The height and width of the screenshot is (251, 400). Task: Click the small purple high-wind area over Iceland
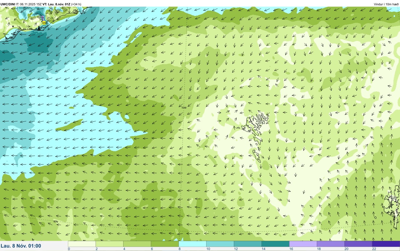(x=43, y=18)
